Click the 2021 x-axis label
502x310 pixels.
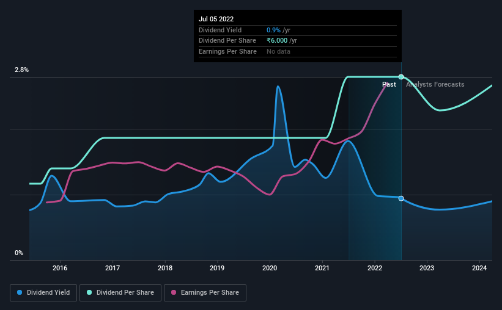click(x=322, y=268)
